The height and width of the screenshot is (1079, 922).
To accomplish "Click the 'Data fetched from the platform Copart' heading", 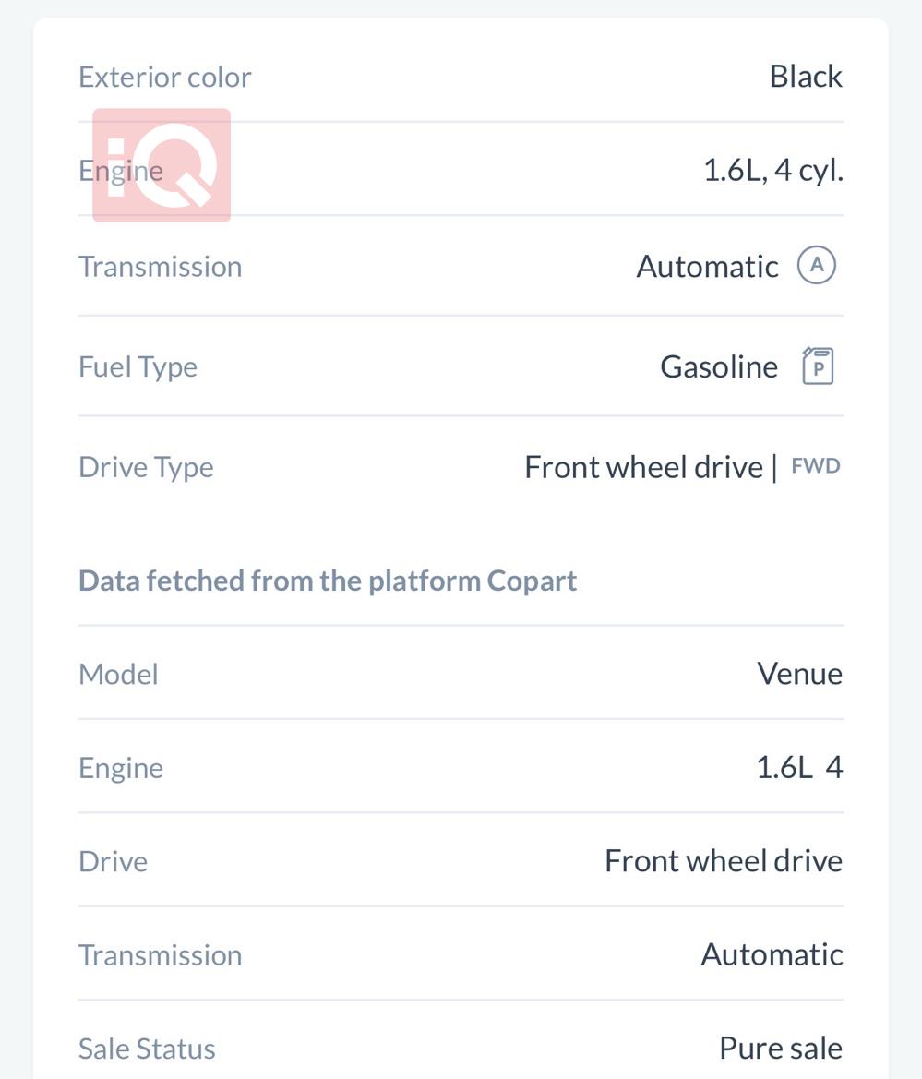I will (x=328, y=581).
